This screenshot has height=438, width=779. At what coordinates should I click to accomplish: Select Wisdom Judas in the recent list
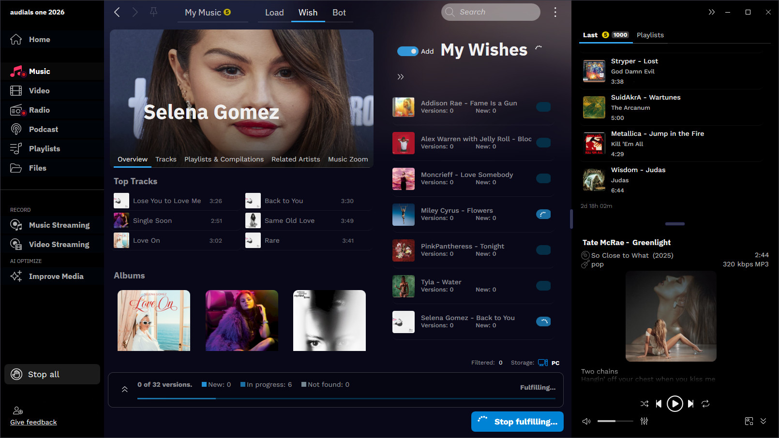pos(672,180)
